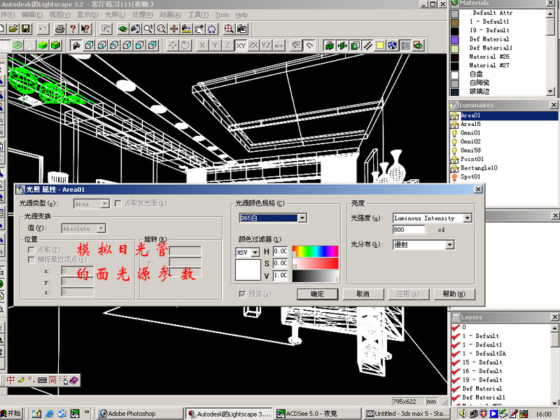Image resolution: width=560 pixels, height=420 pixels.
Task: Select the ZX plane constraint button
Action: pyautogui.click(x=253, y=45)
